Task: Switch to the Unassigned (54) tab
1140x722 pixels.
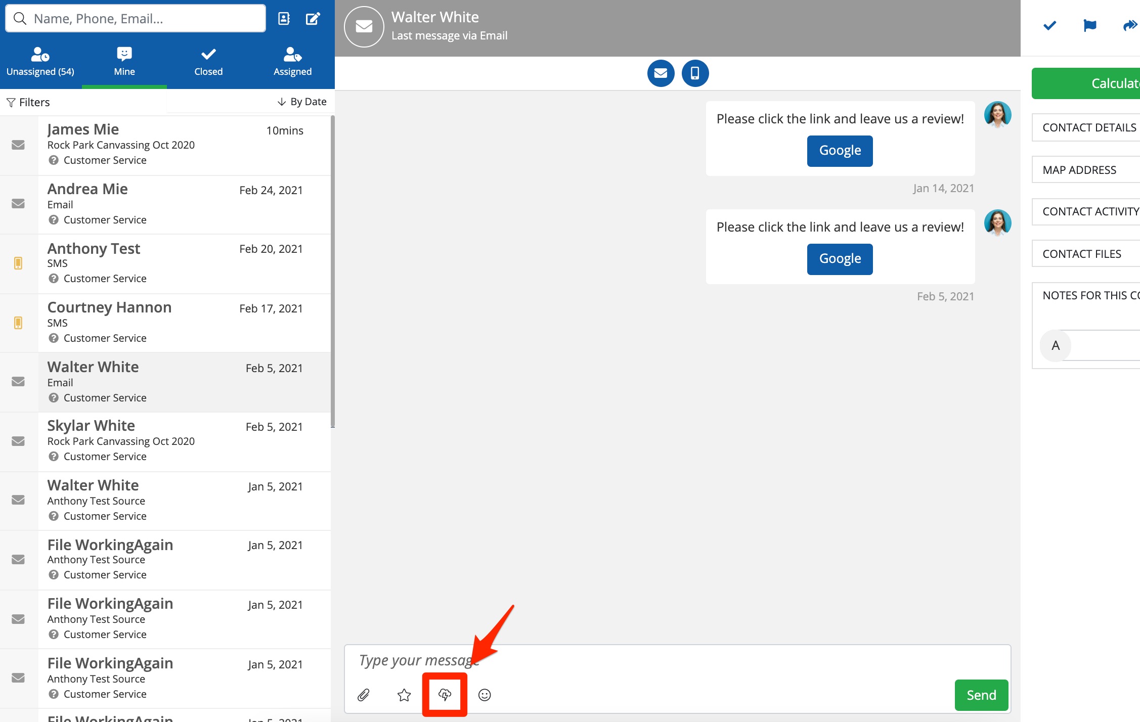Action: tap(40, 62)
